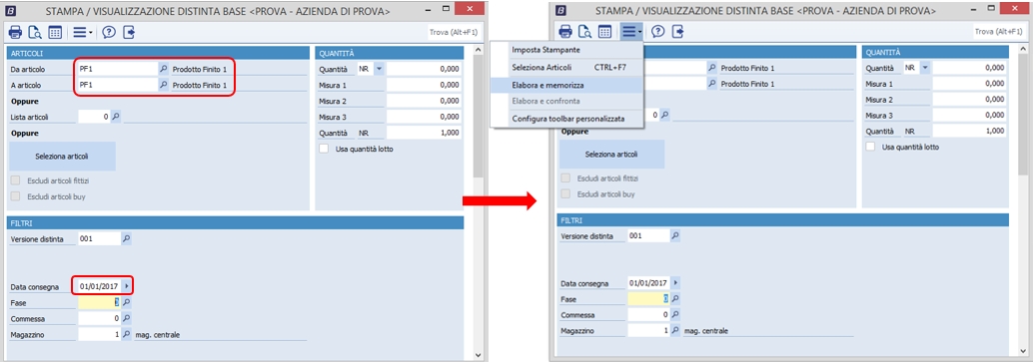1033x362 pixels.
Task: Click Fase yellow field in left window
Action: (x=99, y=303)
